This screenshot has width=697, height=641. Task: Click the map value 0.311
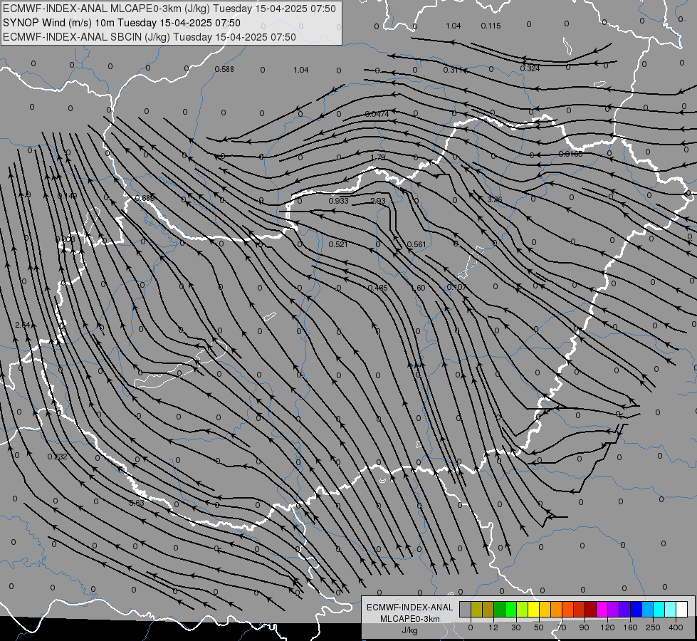click(x=453, y=70)
